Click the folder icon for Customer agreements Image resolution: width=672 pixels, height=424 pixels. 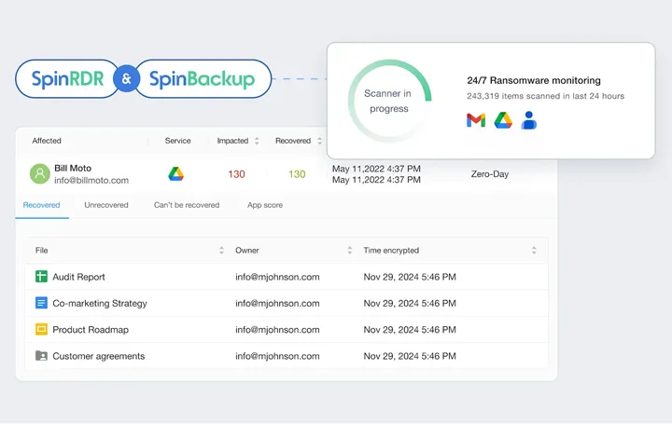[x=41, y=356]
